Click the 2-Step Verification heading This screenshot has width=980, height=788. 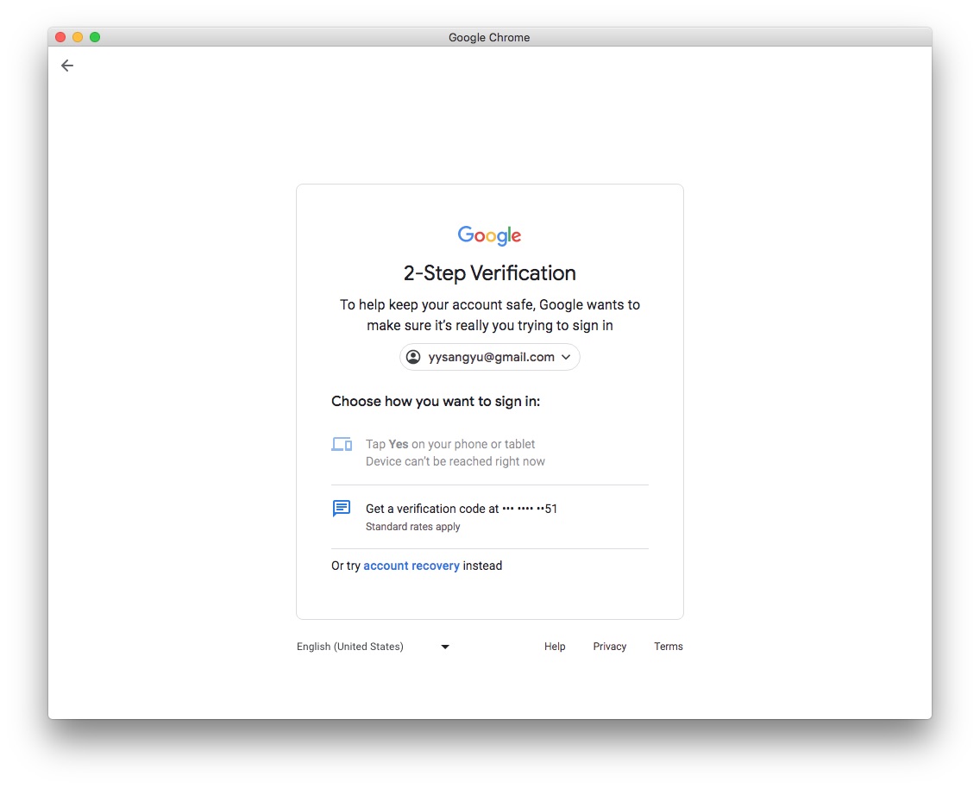[x=489, y=272]
